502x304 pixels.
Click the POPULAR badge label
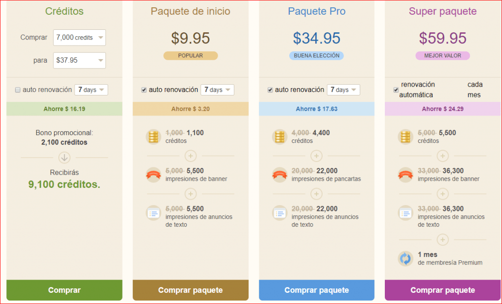click(190, 56)
